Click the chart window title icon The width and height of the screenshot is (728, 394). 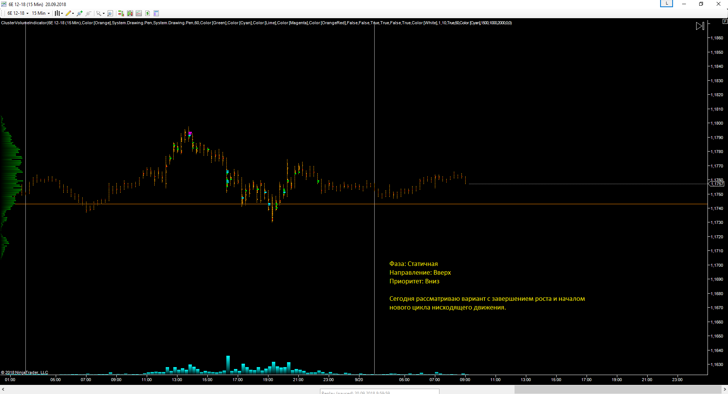point(4,4)
